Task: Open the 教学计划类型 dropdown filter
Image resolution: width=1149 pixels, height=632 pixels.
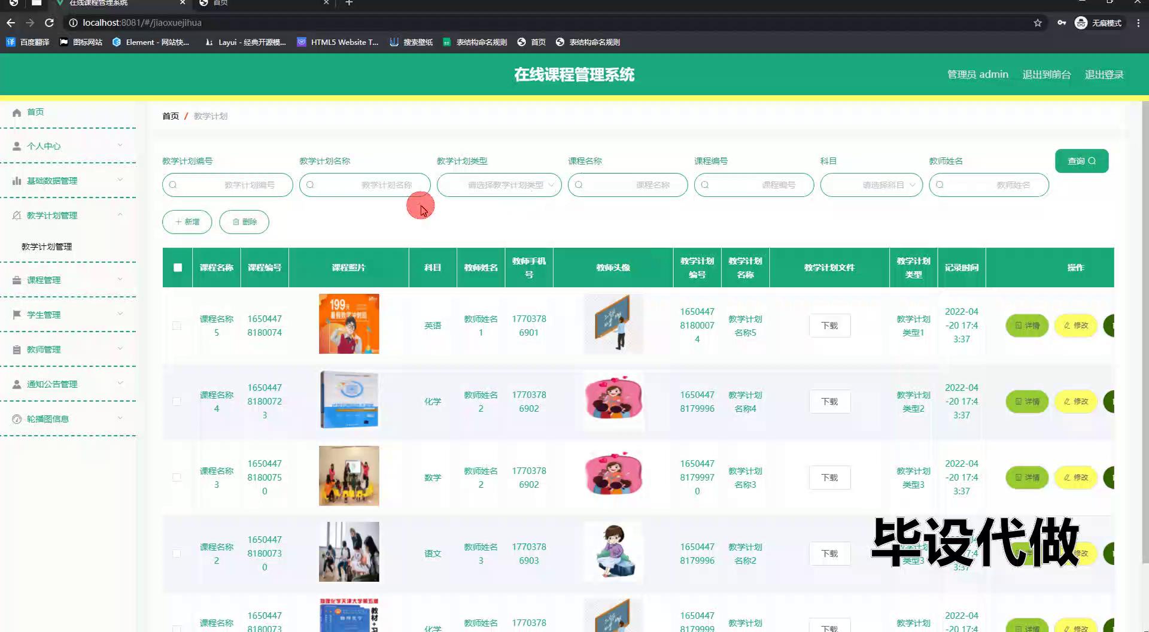Action: click(x=499, y=185)
